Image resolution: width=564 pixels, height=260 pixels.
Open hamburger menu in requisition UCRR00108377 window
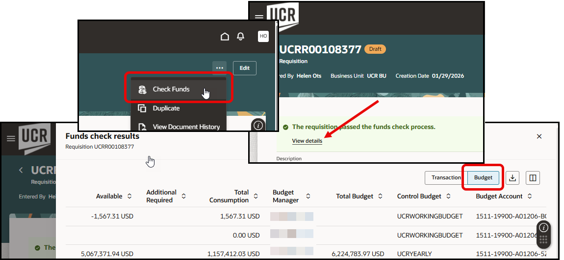point(259,17)
